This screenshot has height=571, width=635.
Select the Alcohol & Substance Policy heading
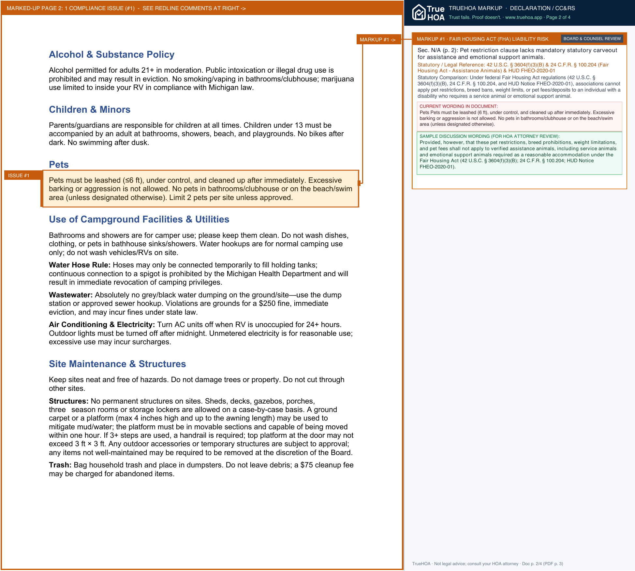111,55
